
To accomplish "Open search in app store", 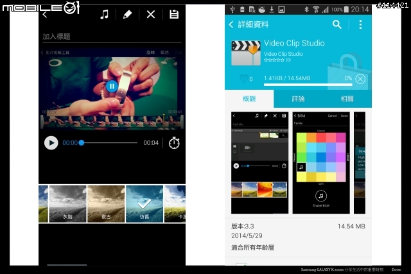I will (337, 24).
